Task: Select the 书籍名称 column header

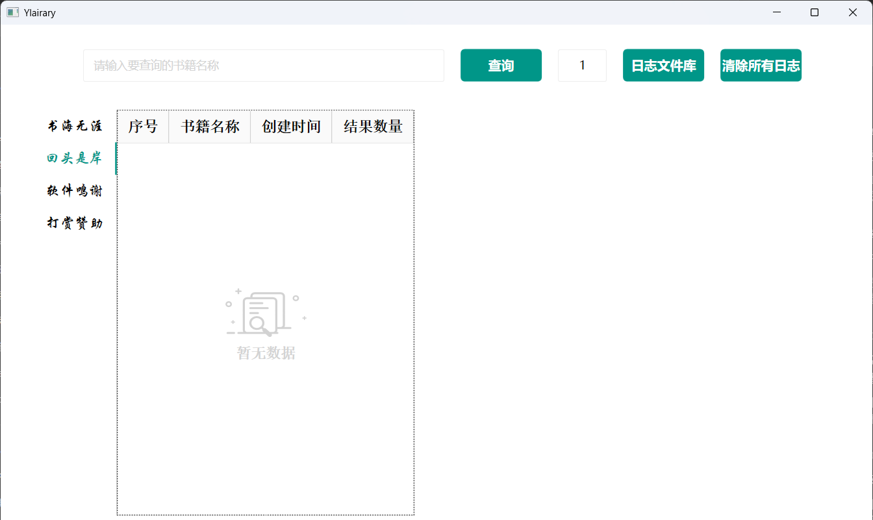Action: coord(209,127)
